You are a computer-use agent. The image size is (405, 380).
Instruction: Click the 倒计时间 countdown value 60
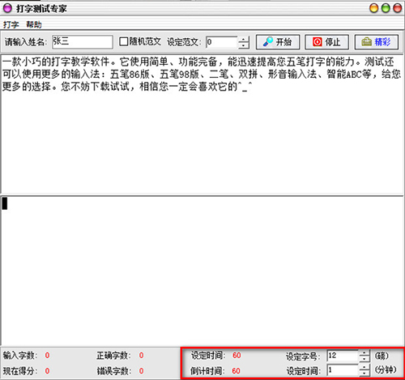[x=236, y=371]
